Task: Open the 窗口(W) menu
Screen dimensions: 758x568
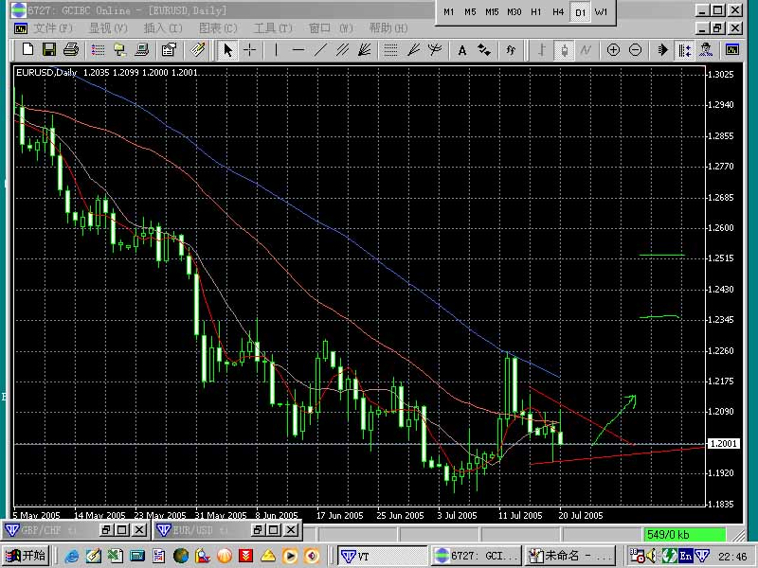Action: [331, 28]
